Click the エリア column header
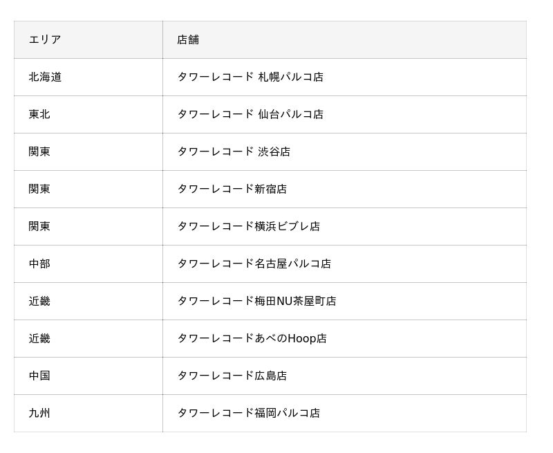The width and height of the screenshot is (553, 453). (45, 39)
